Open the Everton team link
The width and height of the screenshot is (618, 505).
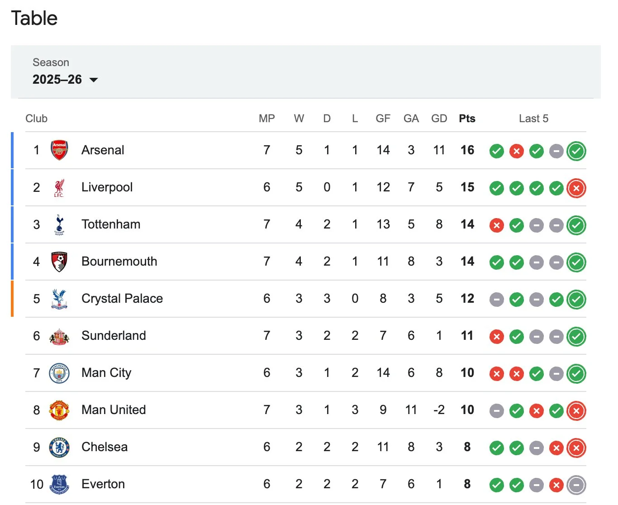point(103,484)
